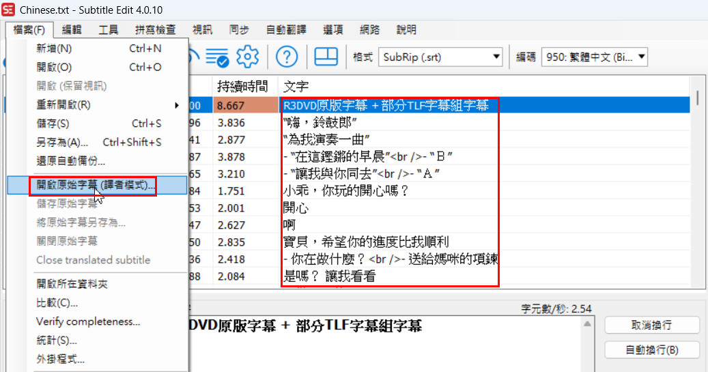Viewport: 708px width, 372px height.
Task: Click the Subtitle Edit title bar logo
Action: click(x=9, y=10)
